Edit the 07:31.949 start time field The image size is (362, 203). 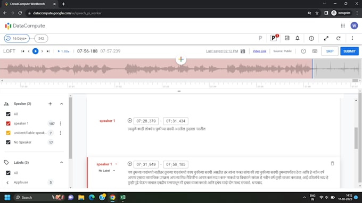tap(146, 164)
